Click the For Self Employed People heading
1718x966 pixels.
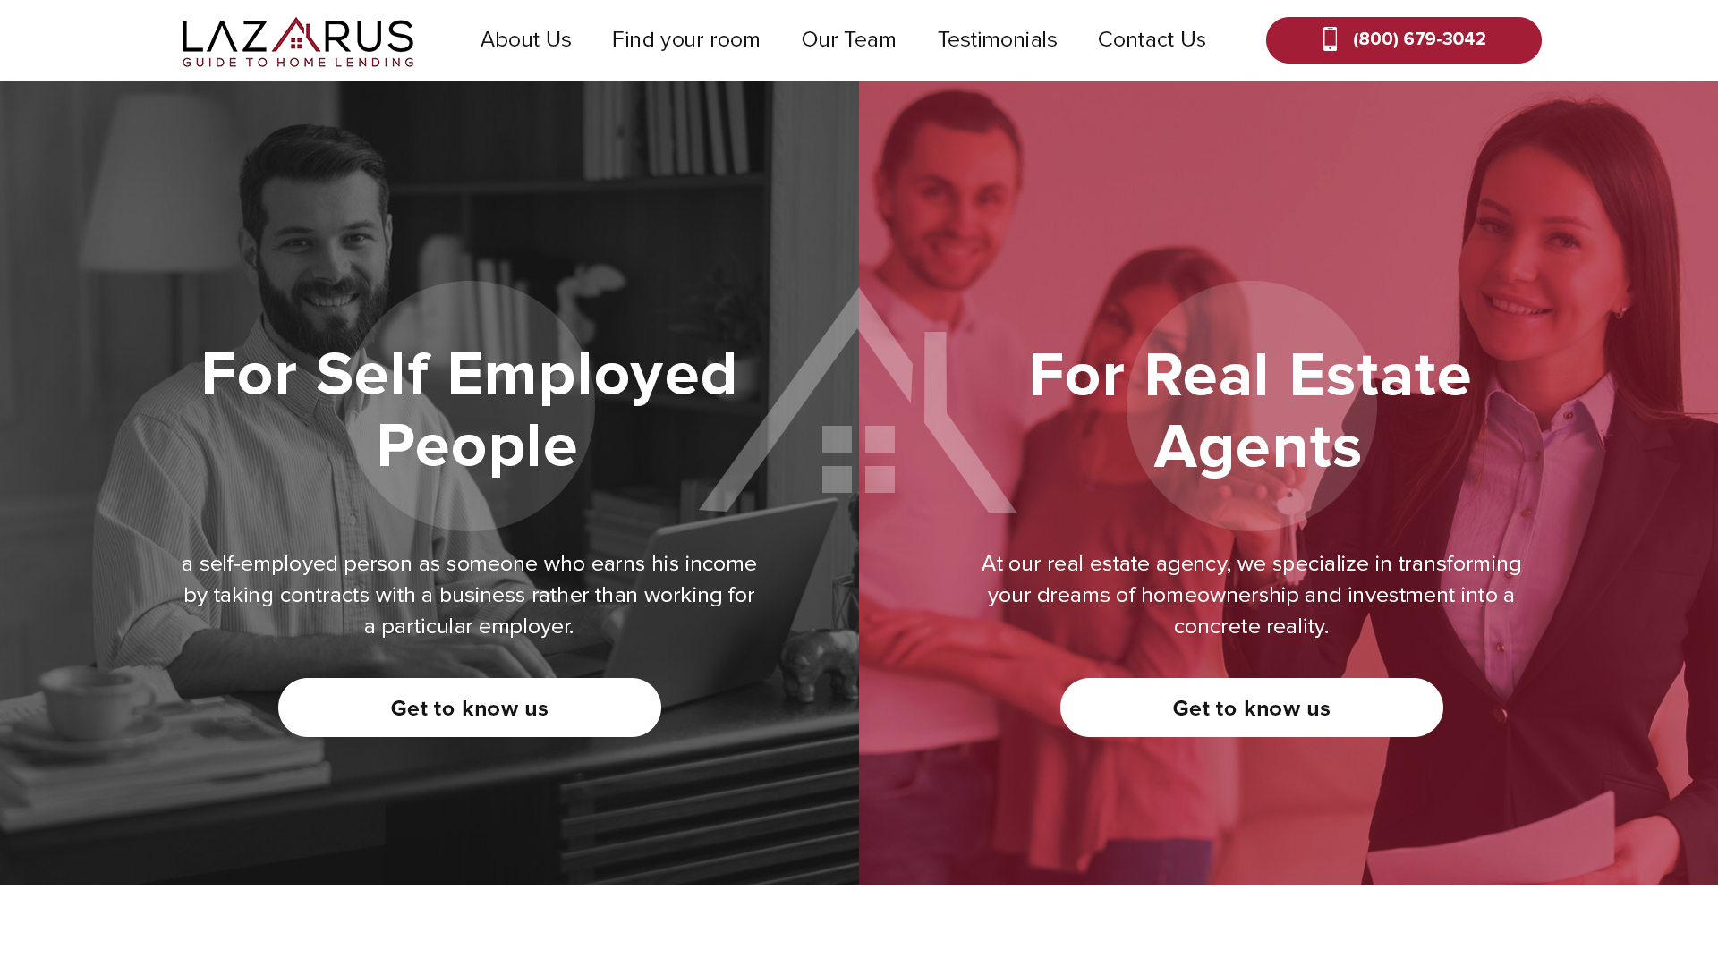pyautogui.click(x=470, y=410)
